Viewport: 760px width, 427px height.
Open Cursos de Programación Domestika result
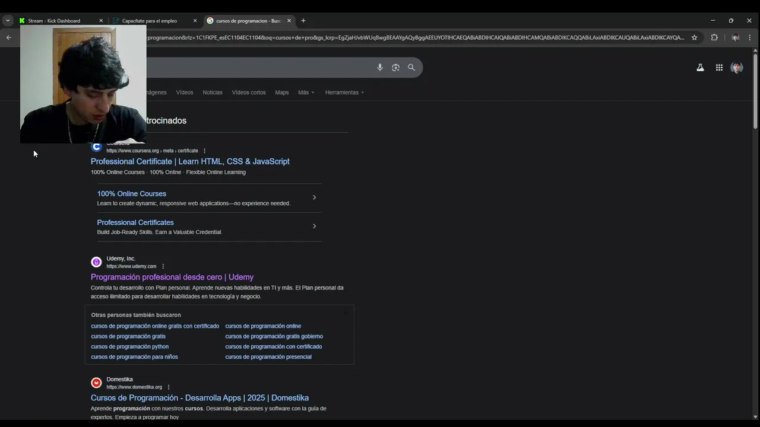199,398
